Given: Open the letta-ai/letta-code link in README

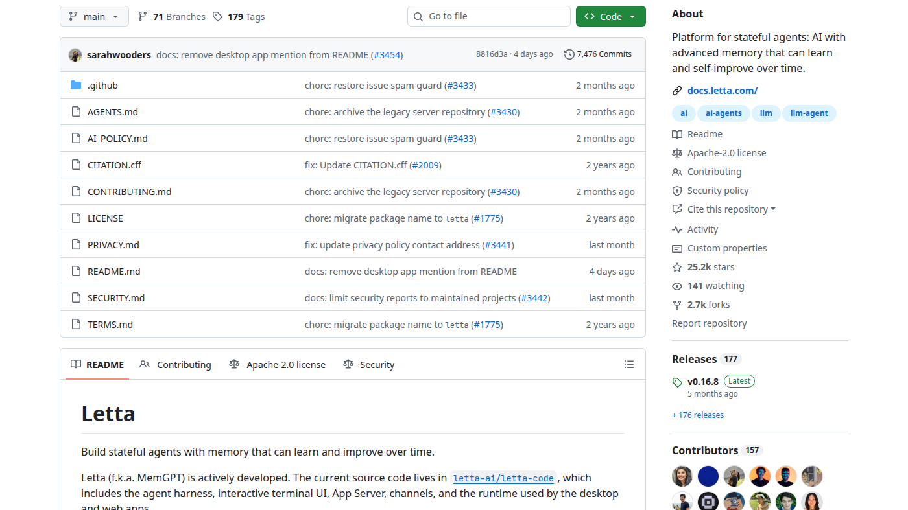Looking at the screenshot, I should [503, 478].
